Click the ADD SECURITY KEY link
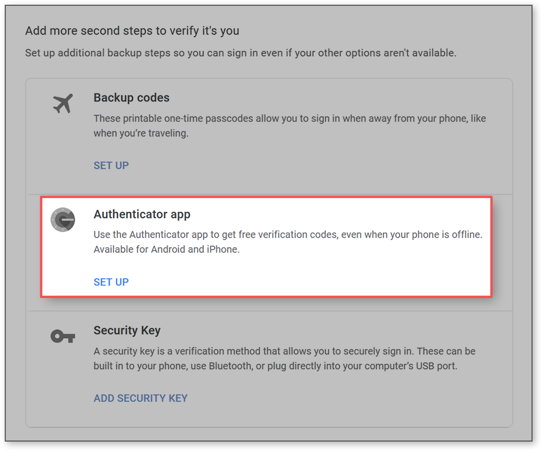542x451 pixels. [140, 398]
